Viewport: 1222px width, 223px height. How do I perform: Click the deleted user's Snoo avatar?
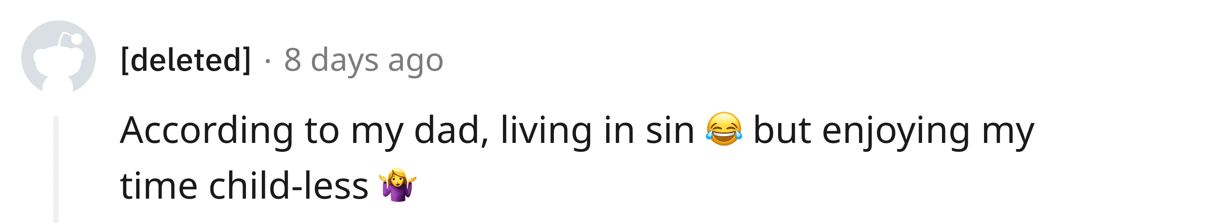(58, 58)
